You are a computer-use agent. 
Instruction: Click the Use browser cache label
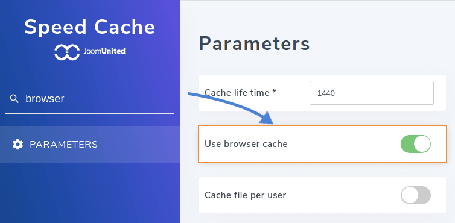[246, 144]
